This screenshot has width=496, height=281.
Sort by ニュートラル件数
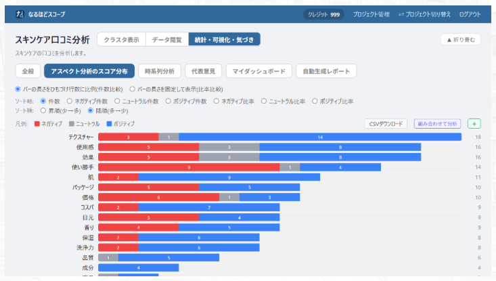click(x=117, y=102)
